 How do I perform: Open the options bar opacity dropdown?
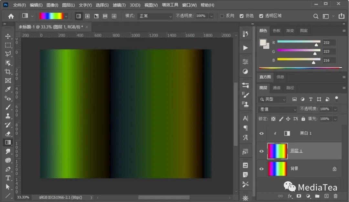pos(211,16)
